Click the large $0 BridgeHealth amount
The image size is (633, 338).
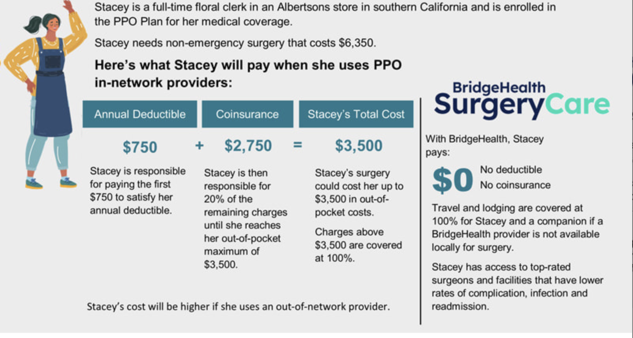pos(452,180)
